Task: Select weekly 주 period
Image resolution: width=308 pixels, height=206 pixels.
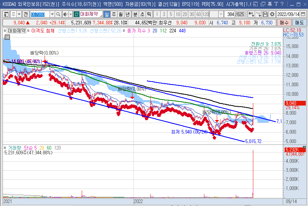Action: pyautogui.click(x=114, y=14)
